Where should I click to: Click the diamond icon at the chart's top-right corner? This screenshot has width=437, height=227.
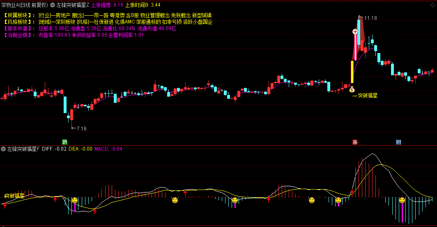(432, 5)
